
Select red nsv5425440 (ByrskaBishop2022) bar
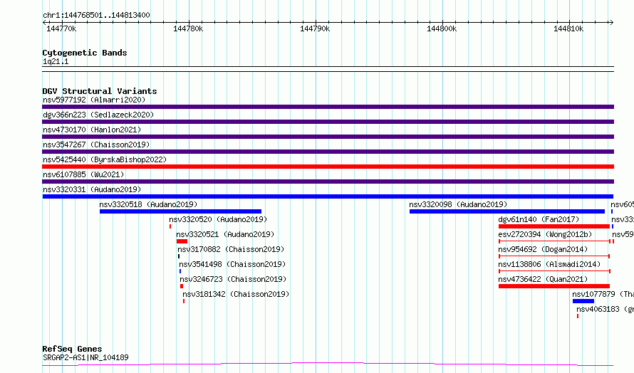[x=328, y=167]
